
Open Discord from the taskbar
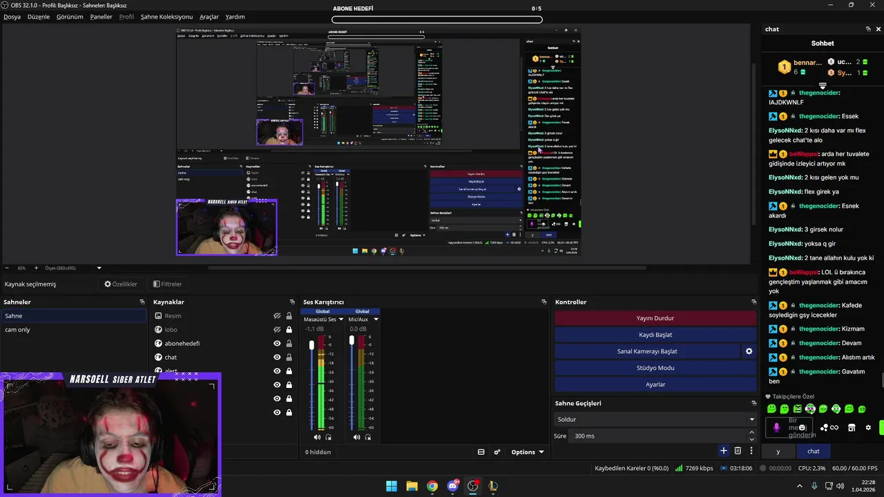(452, 486)
